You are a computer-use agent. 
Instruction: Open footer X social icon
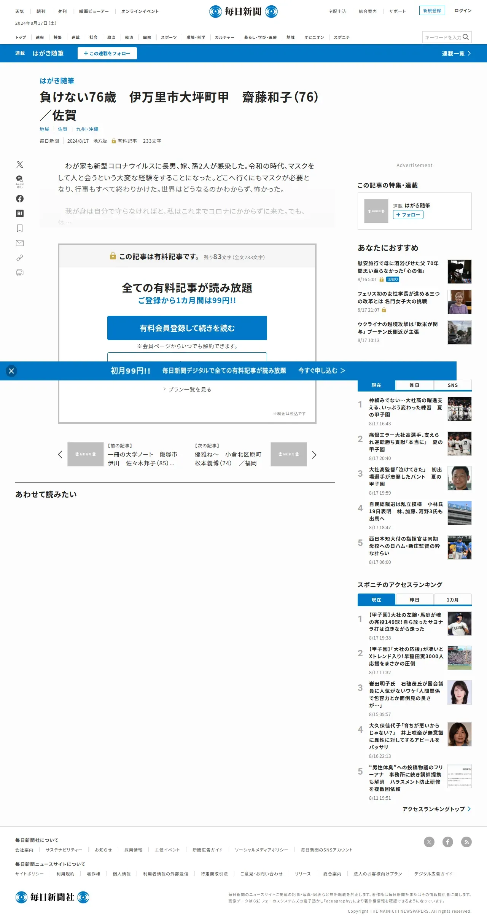[x=429, y=842]
